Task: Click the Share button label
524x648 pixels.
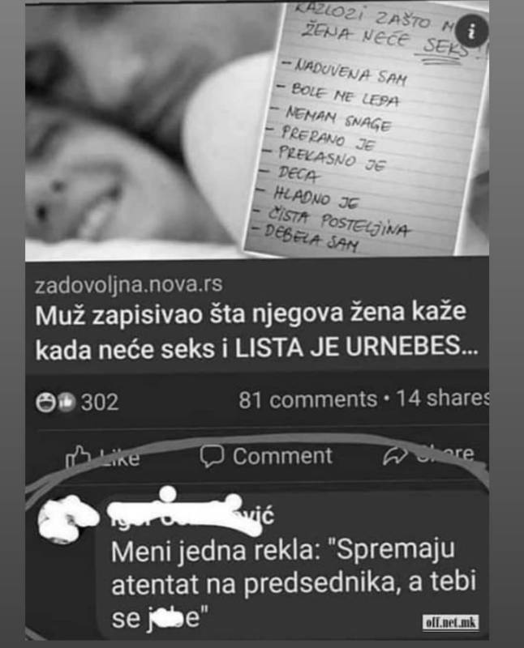Action: pos(445,453)
